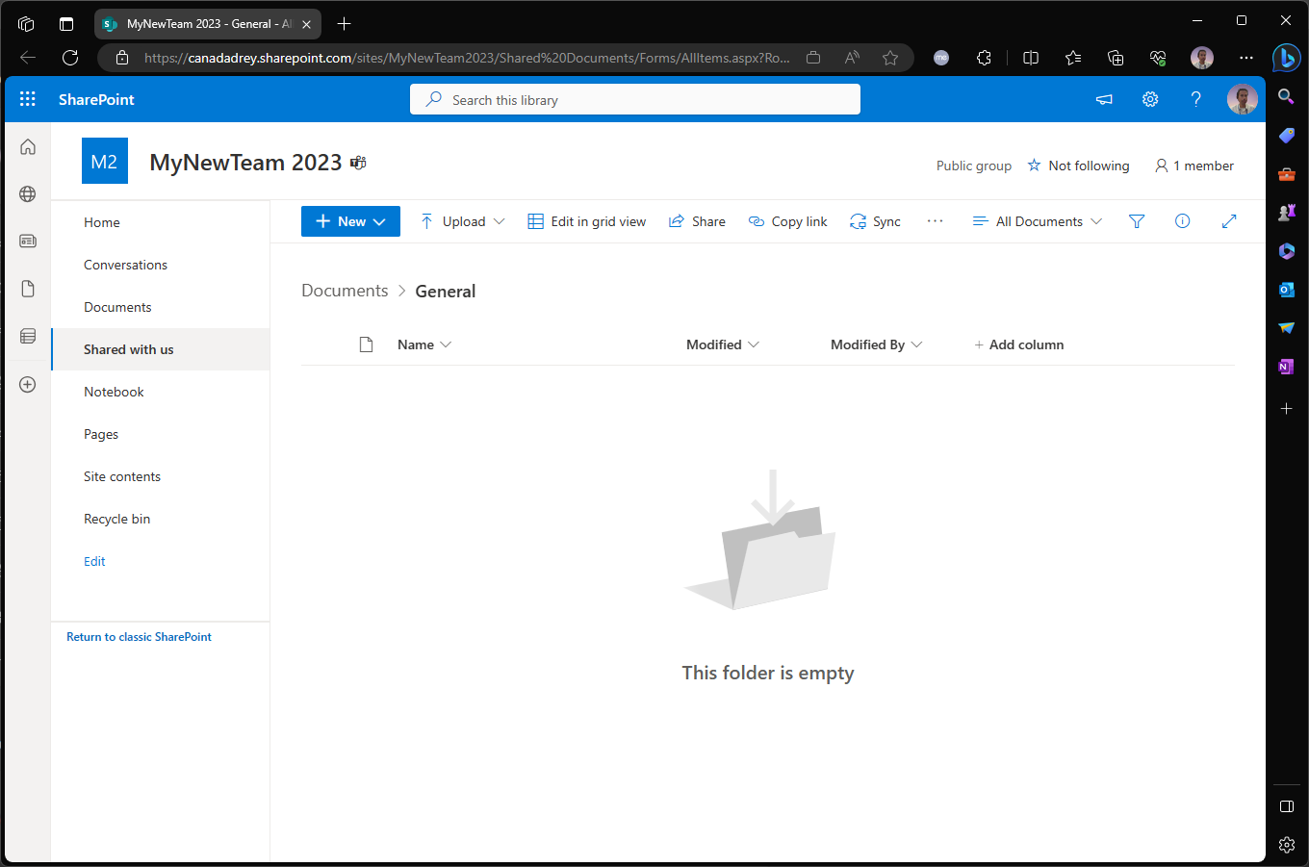1309x867 pixels.
Task: Open the Name column header dropdown
Action: pyautogui.click(x=424, y=344)
